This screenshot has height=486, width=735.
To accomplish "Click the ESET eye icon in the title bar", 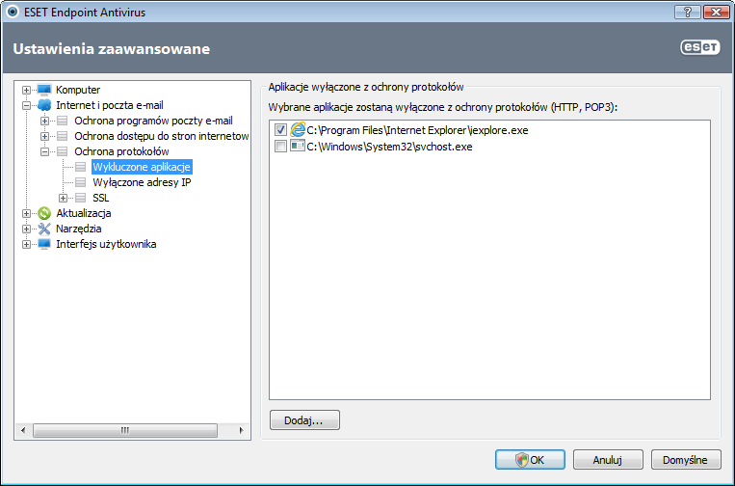I will pos(13,12).
